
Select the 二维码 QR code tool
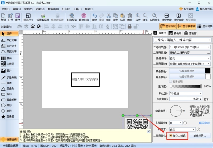[x=7, y=64]
